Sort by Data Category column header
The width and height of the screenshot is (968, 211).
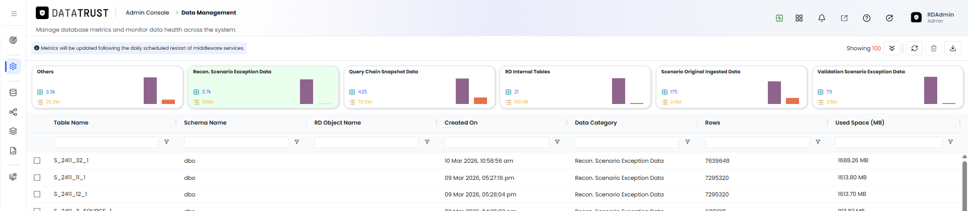[x=595, y=123]
